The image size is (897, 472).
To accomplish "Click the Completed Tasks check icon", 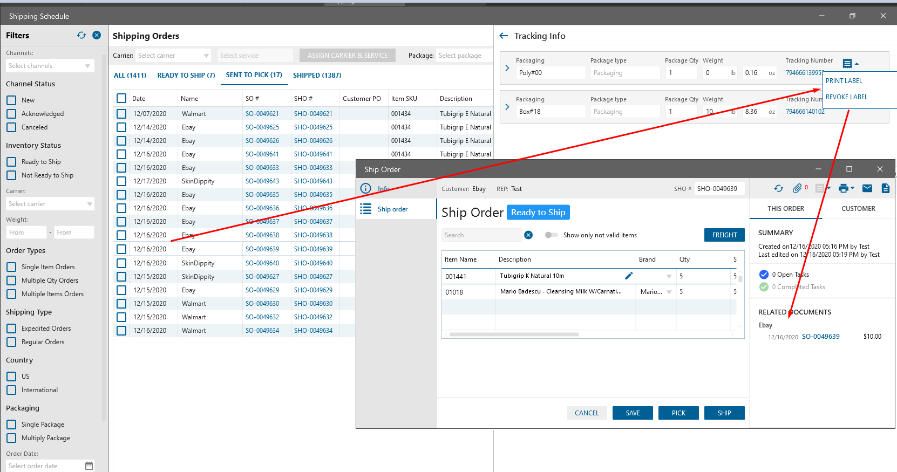I will 764,287.
